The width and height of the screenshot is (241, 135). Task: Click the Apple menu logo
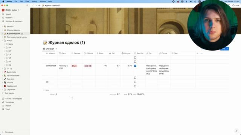point(3,1)
